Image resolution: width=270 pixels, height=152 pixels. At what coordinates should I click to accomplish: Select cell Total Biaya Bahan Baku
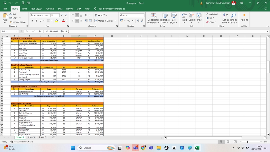pos(49,60)
